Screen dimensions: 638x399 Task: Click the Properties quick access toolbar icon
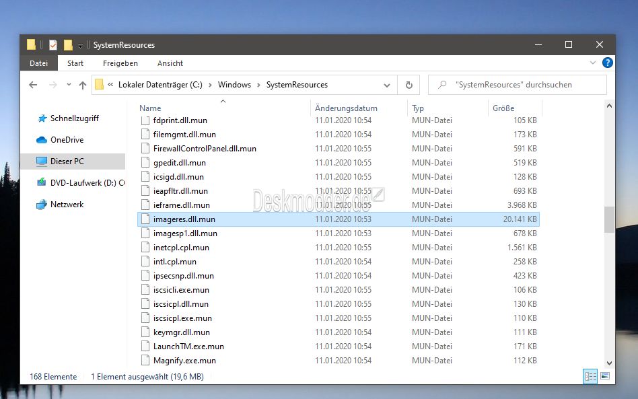tap(53, 44)
